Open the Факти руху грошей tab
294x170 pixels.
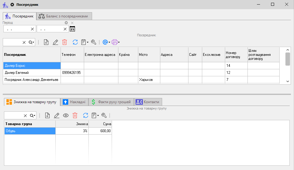tap(111, 102)
